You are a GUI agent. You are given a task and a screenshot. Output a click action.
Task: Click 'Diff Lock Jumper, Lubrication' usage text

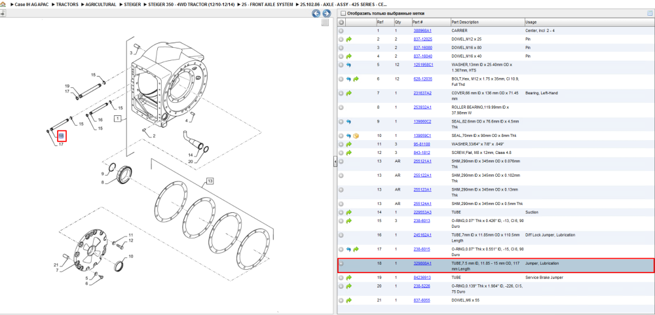pyautogui.click(x=550, y=235)
